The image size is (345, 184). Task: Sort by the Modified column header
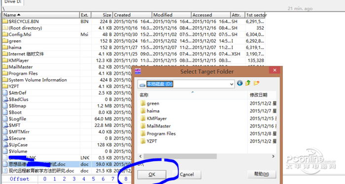[x=172, y=15]
